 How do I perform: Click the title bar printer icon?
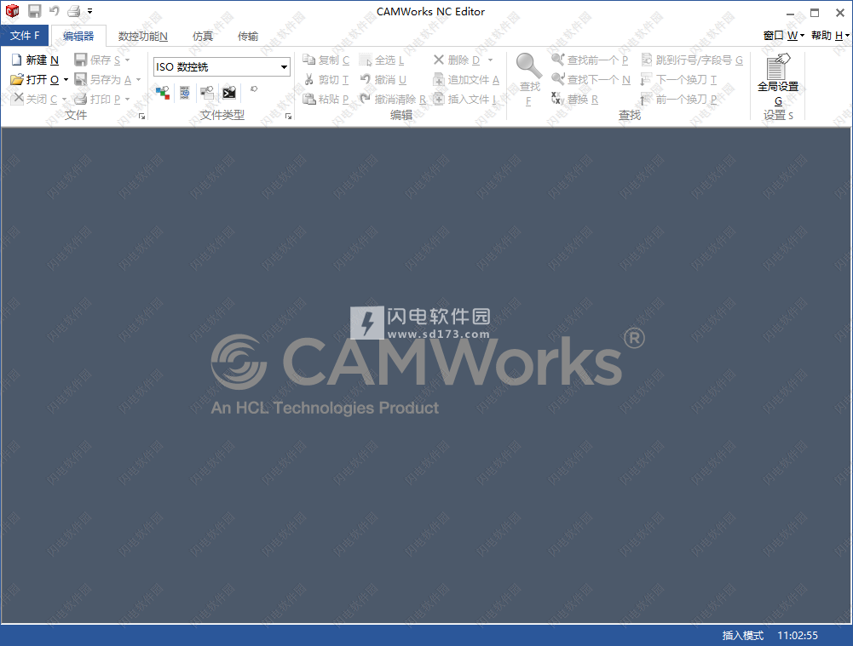coord(73,11)
